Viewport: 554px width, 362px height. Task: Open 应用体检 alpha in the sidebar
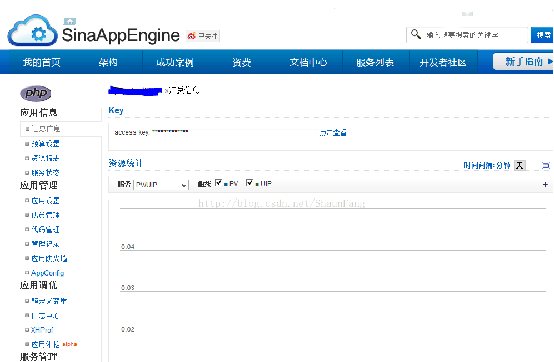pyautogui.click(x=54, y=344)
